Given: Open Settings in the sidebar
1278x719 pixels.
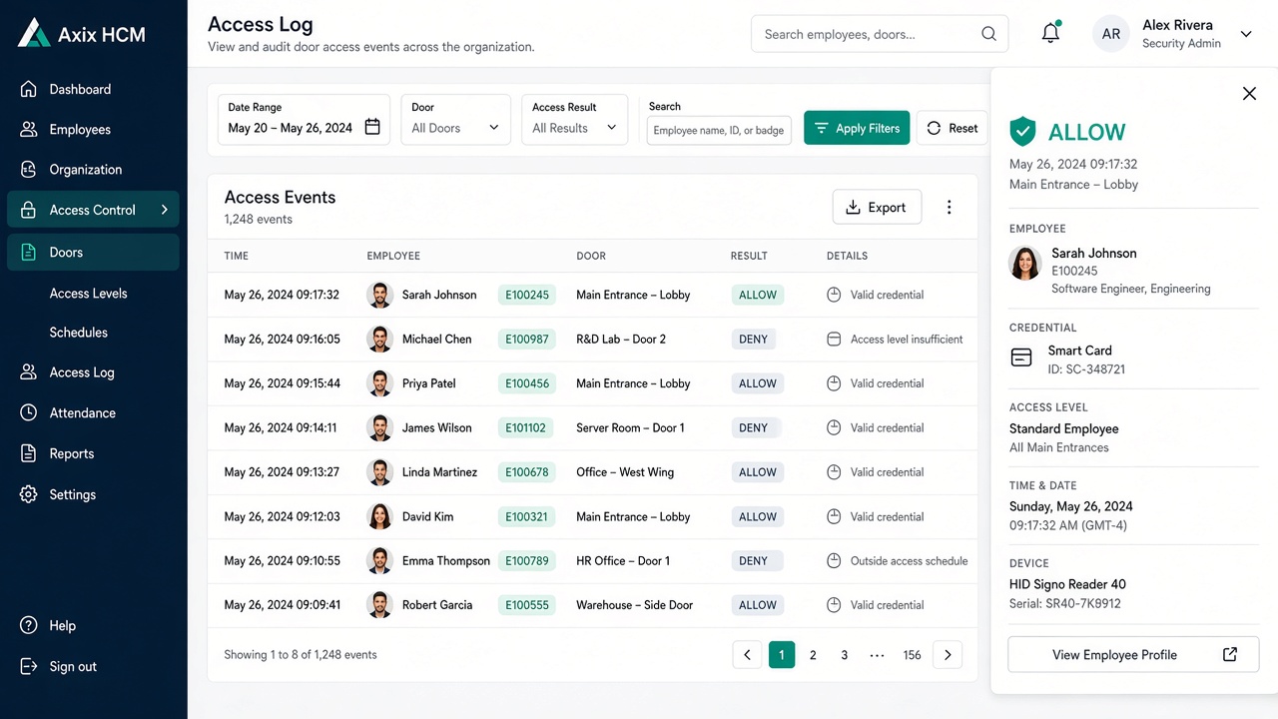Looking at the screenshot, I should point(73,494).
